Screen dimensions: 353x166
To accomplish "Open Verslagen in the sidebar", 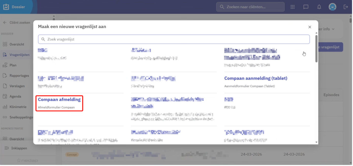I will [x=17, y=86].
